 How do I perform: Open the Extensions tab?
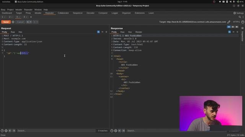click(x=140, y=13)
